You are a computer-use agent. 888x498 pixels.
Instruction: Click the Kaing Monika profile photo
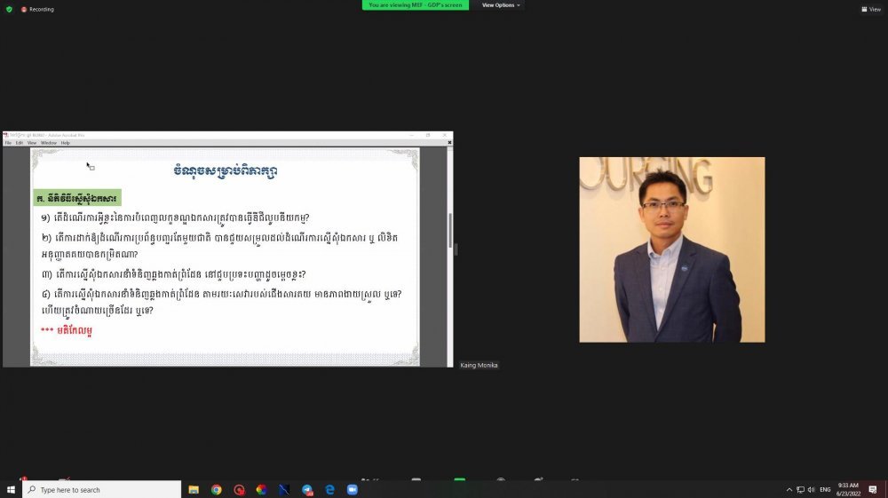point(671,249)
